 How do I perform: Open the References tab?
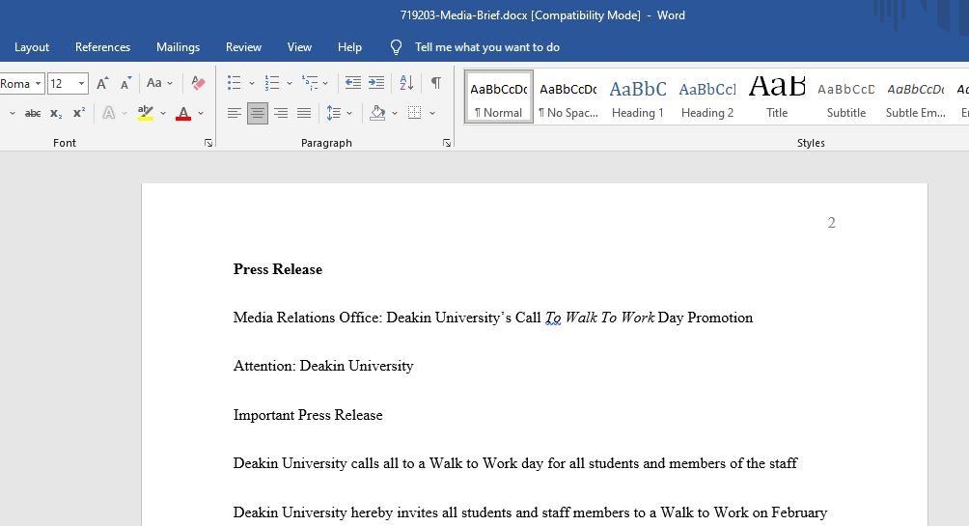click(102, 47)
